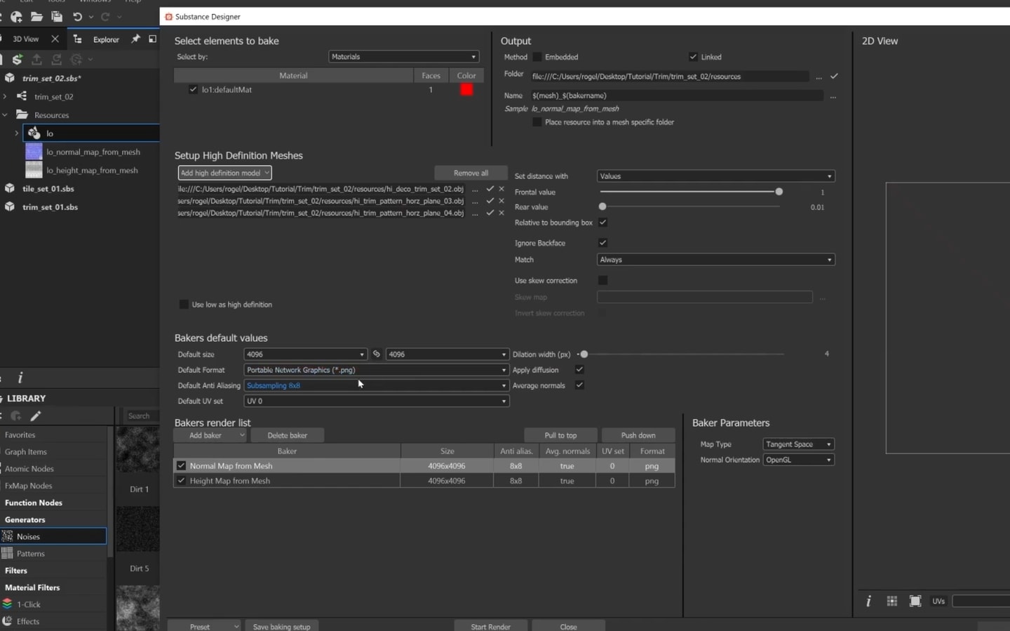Open the Normal Orientation OpenGL dropdown
1010x631 pixels.
click(798, 460)
